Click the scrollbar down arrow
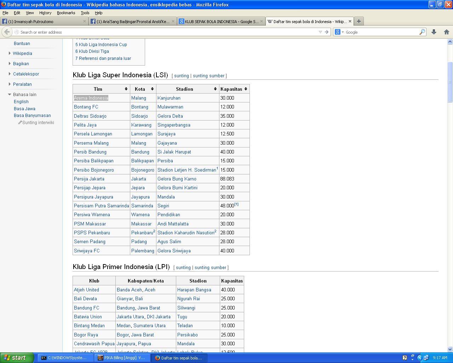Image resolution: width=453 pixels, height=363 pixels. point(450,349)
